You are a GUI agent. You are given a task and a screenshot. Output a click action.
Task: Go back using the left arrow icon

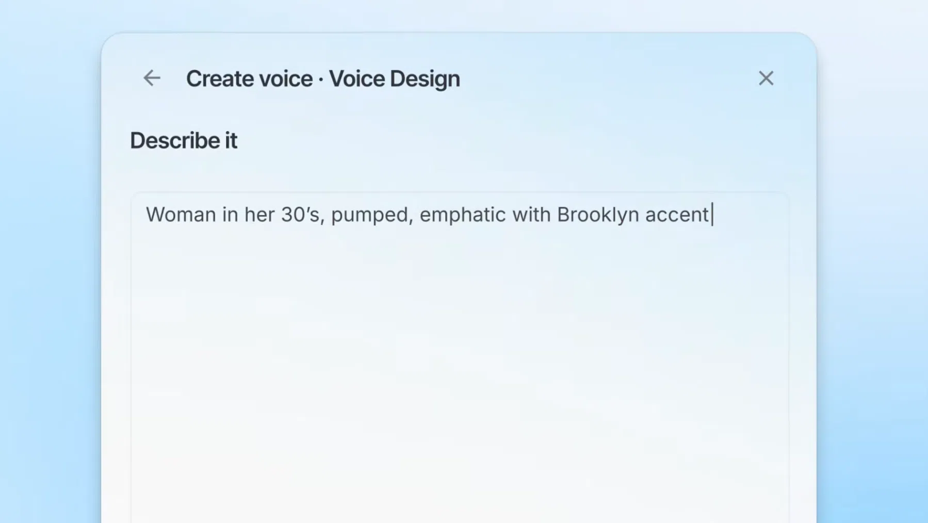(152, 78)
